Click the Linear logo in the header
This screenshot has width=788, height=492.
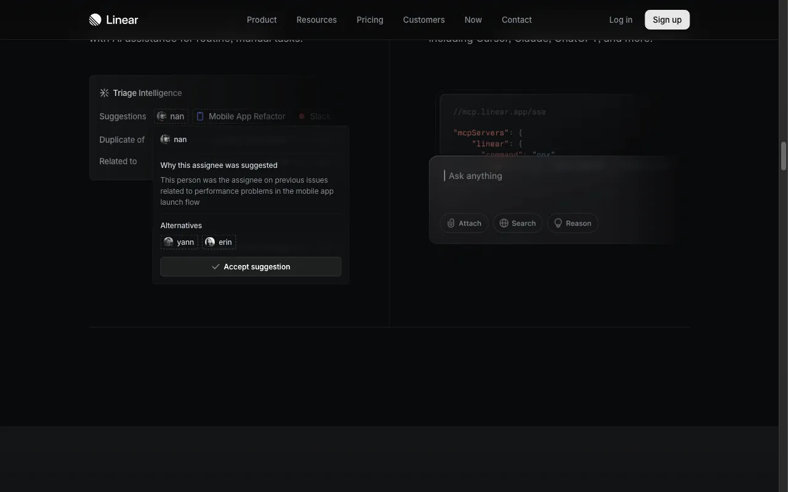click(x=113, y=20)
